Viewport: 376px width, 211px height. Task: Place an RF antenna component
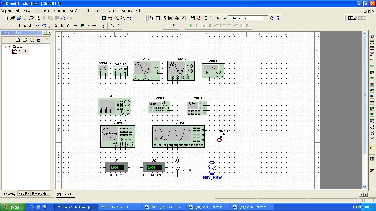tap(88, 26)
